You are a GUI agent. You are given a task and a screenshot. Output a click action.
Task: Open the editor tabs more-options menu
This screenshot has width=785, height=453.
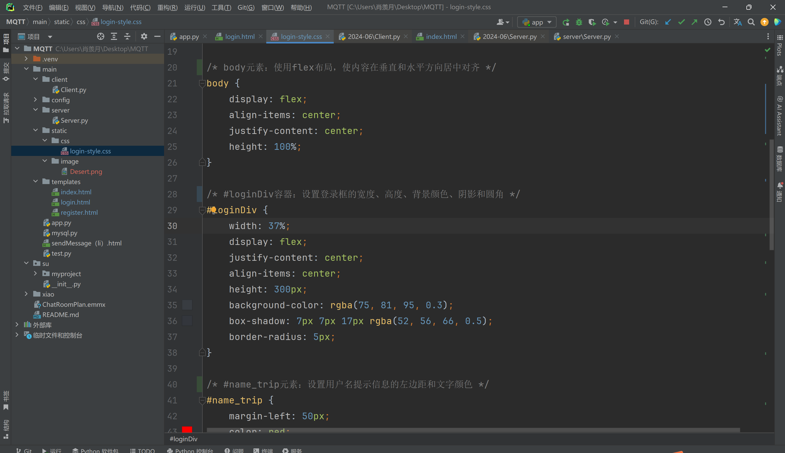[768, 36]
